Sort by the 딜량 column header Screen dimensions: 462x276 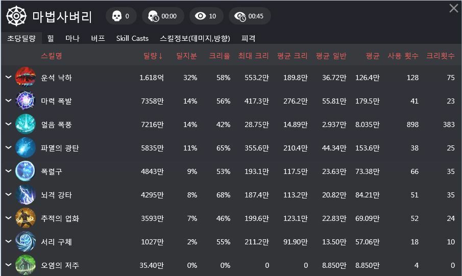[153, 56]
